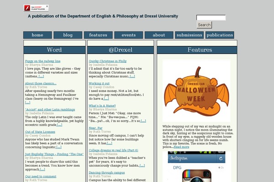Click 'by Casey Condon' under Working it out
274x182 pixels.
pos(101,87)
